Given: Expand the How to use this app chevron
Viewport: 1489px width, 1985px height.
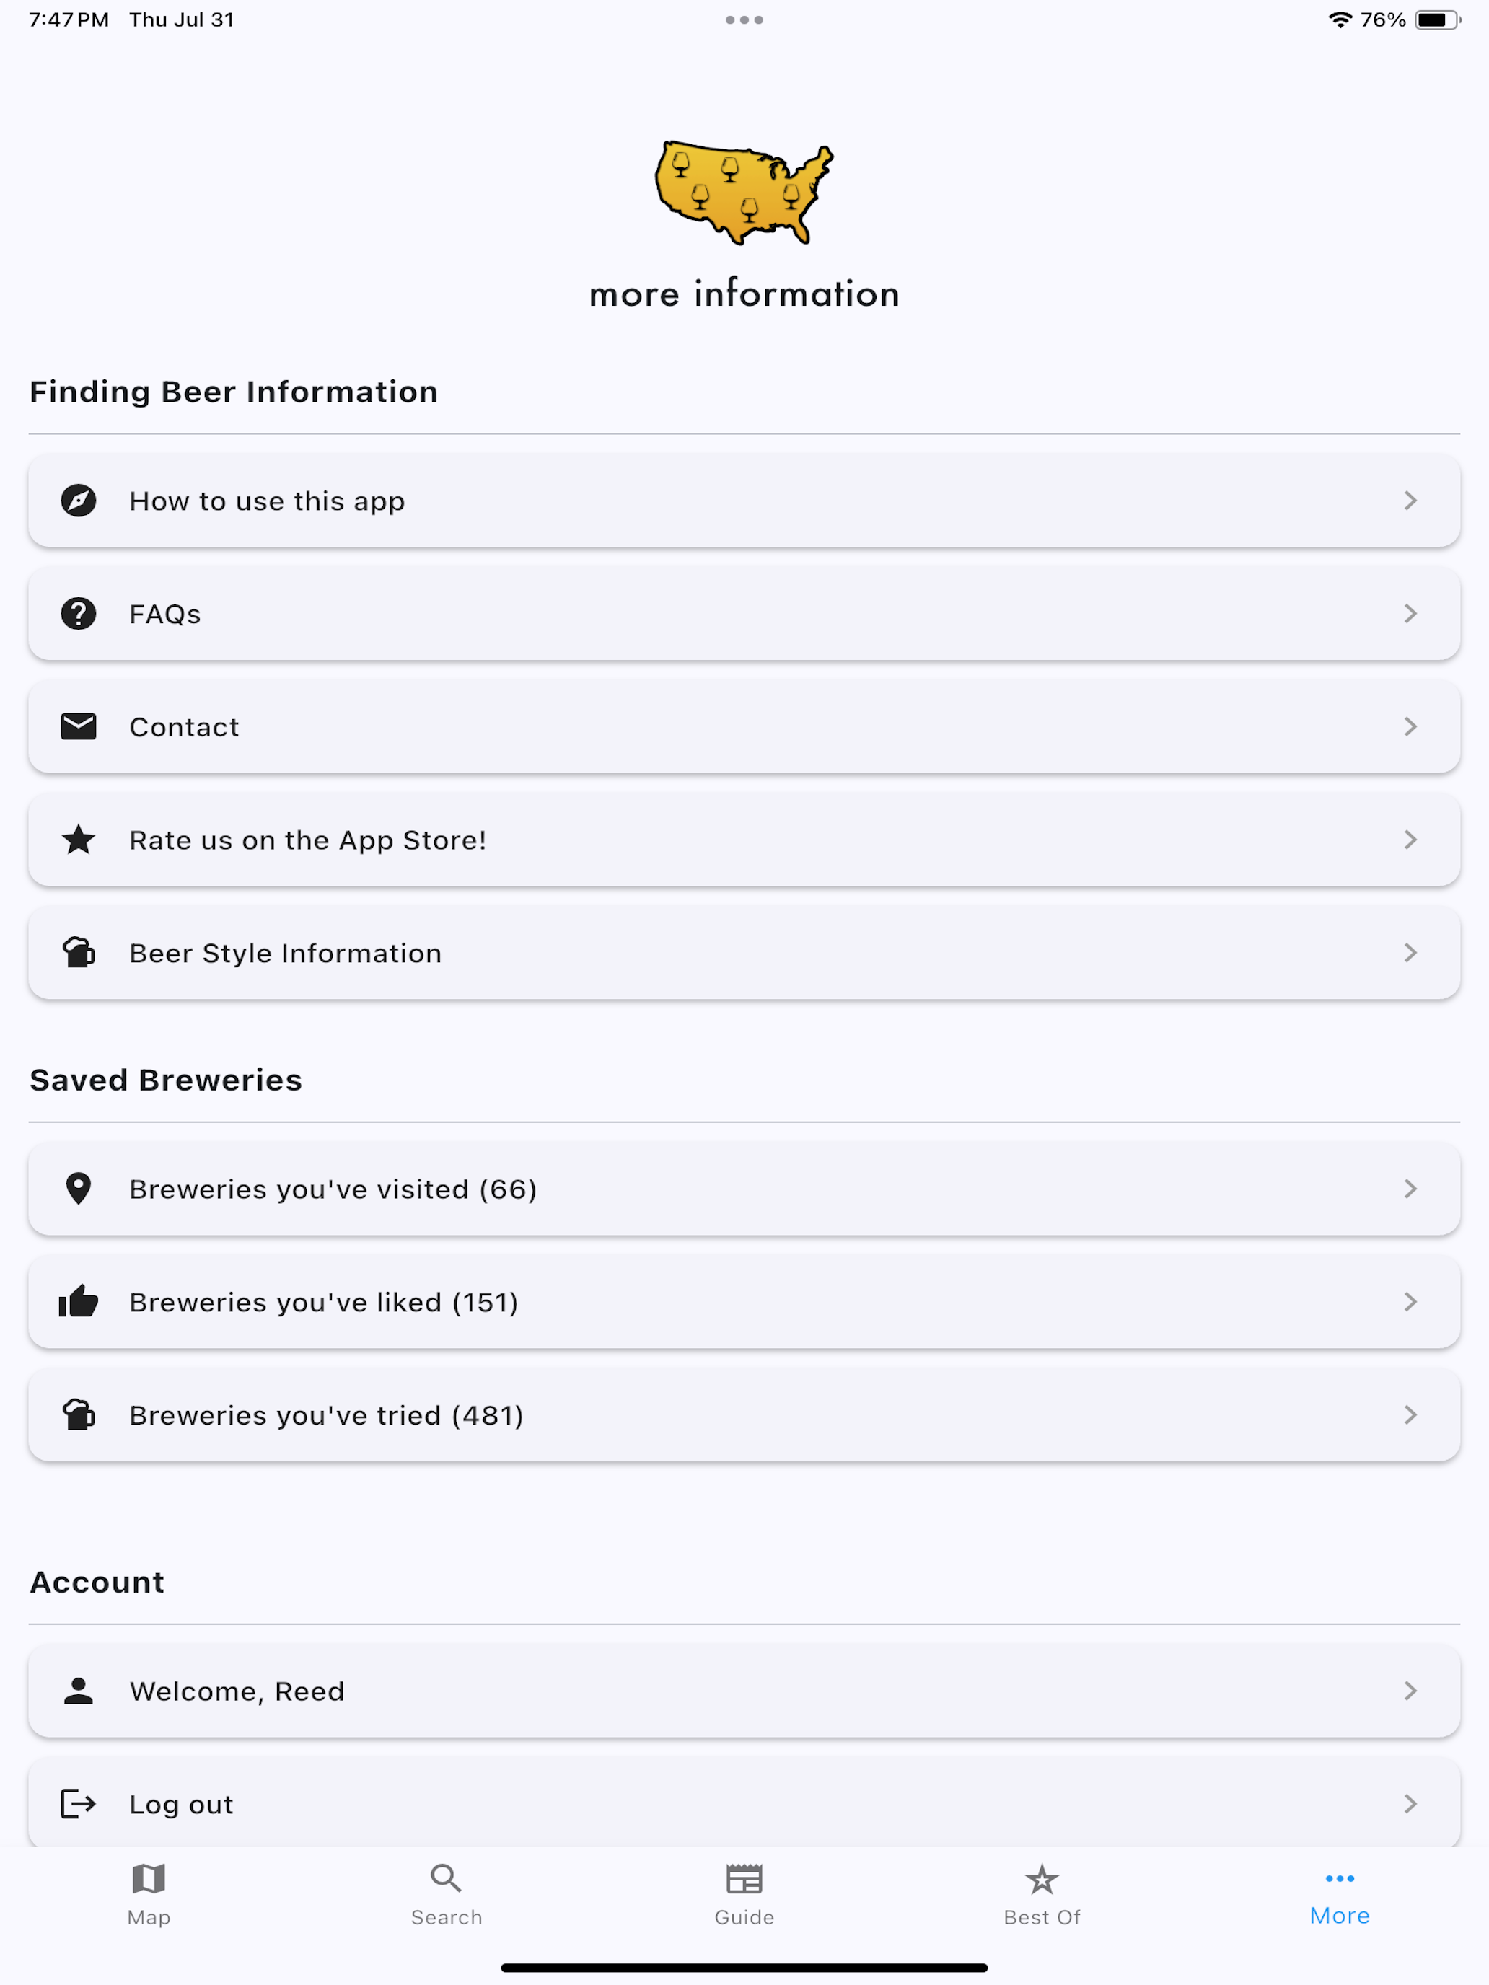Looking at the screenshot, I should [1411, 501].
